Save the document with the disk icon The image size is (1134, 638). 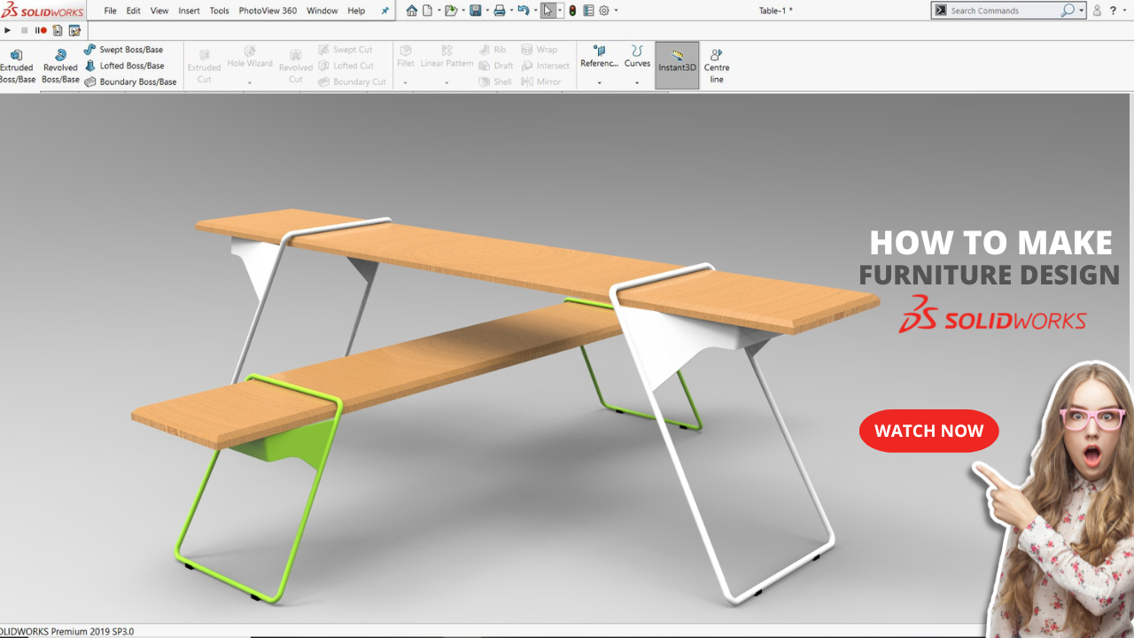475,11
